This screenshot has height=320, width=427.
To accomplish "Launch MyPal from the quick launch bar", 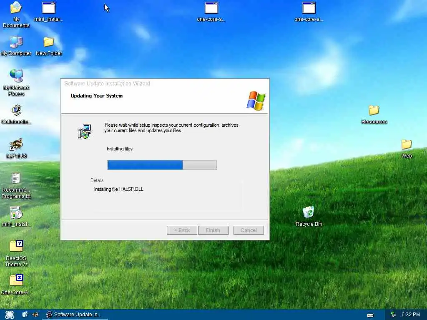I will point(35,314).
